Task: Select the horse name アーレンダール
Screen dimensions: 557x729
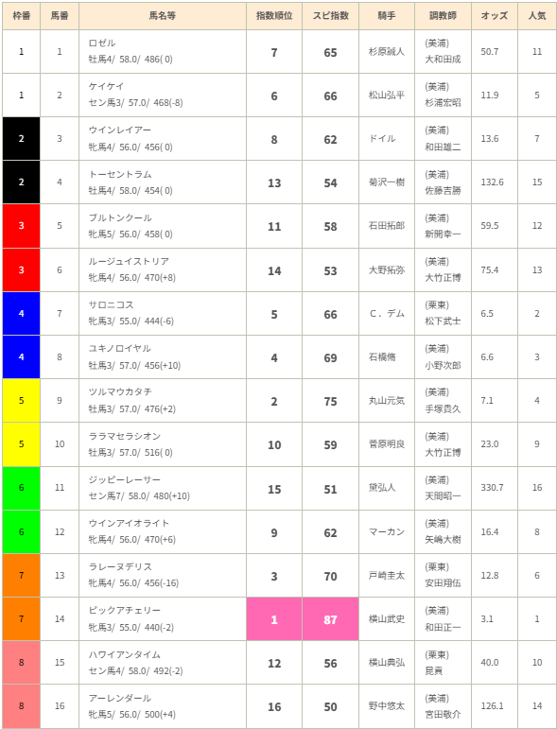Action: (120, 699)
